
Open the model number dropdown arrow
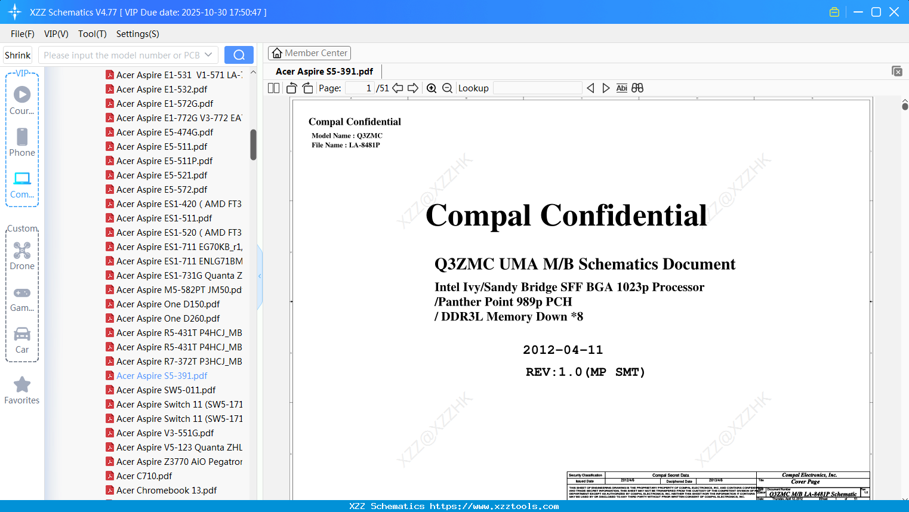click(x=208, y=55)
